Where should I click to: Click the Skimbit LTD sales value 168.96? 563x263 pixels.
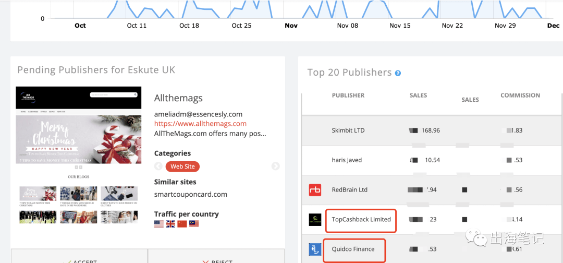click(x=431, y=130)
